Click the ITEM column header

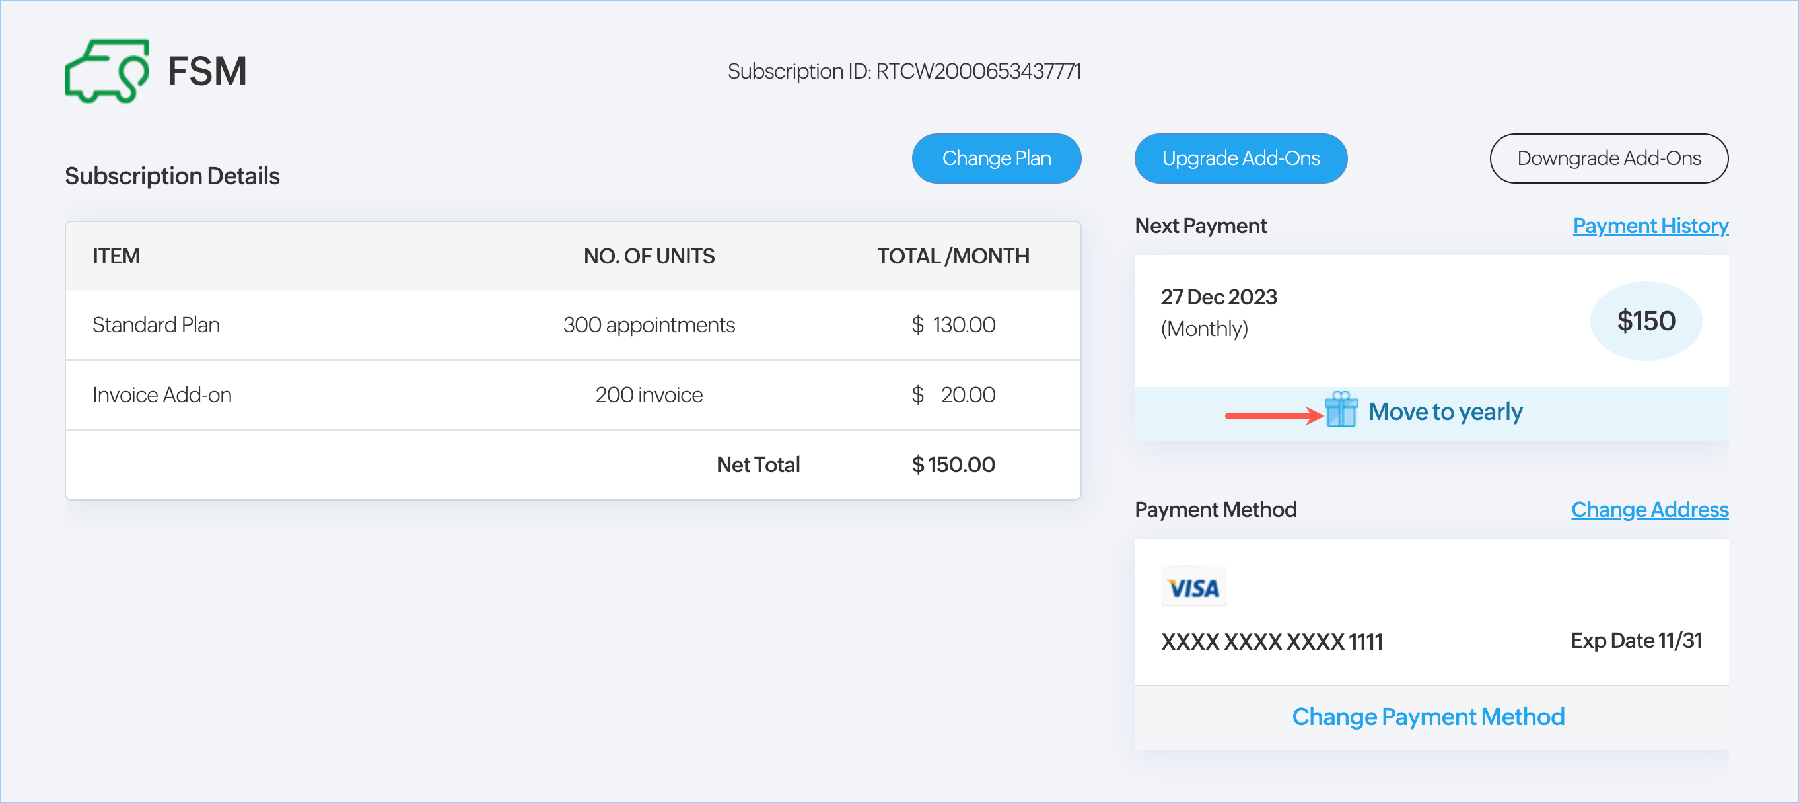click(x=116, y=256)
